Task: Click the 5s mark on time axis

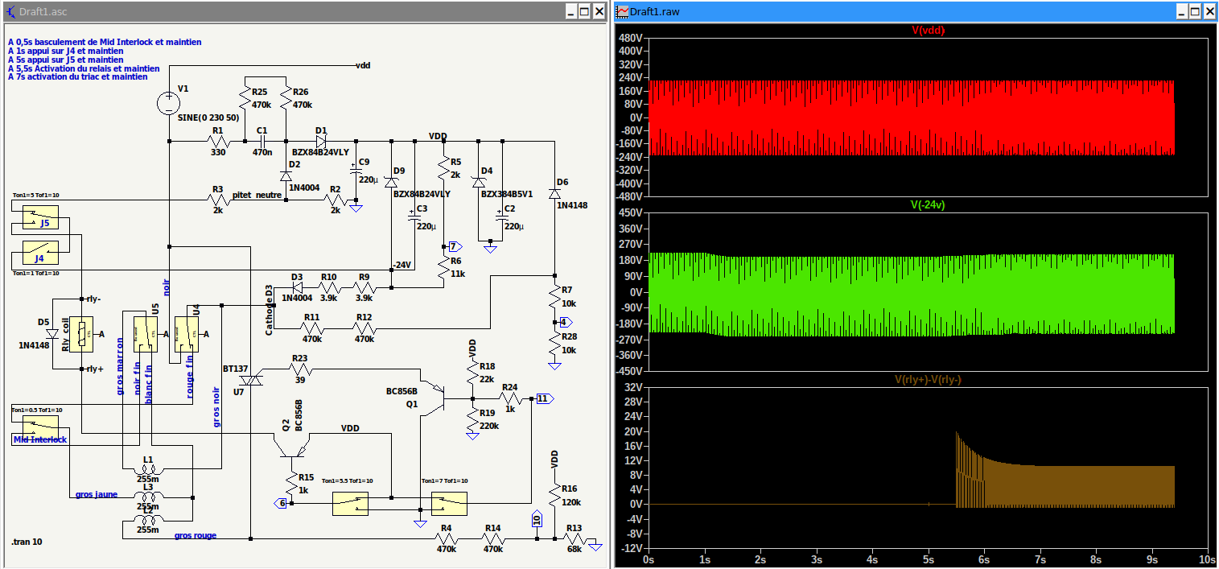Action: (x=928, y=559)
